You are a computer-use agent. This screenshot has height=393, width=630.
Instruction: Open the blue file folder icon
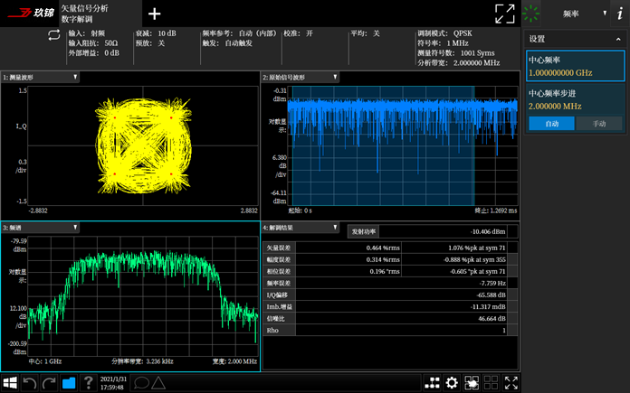(x=69, y=382)
